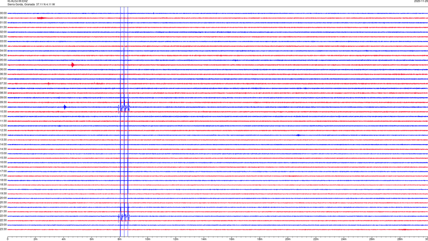Image resolution: width=428 pixels, height=241 pixels.
Task: Select the 11:30 time label
Action: pos(3,121)
